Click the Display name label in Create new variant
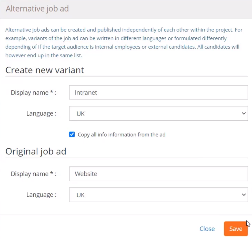 pos(34,92)
